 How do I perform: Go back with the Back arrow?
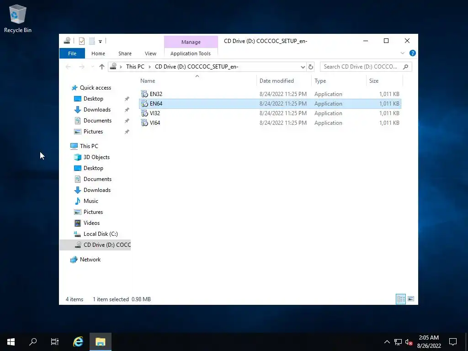(68, 67)
